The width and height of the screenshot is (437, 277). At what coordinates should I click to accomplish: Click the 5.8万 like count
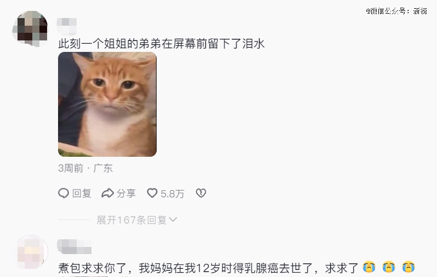click(x=173, y=193)
